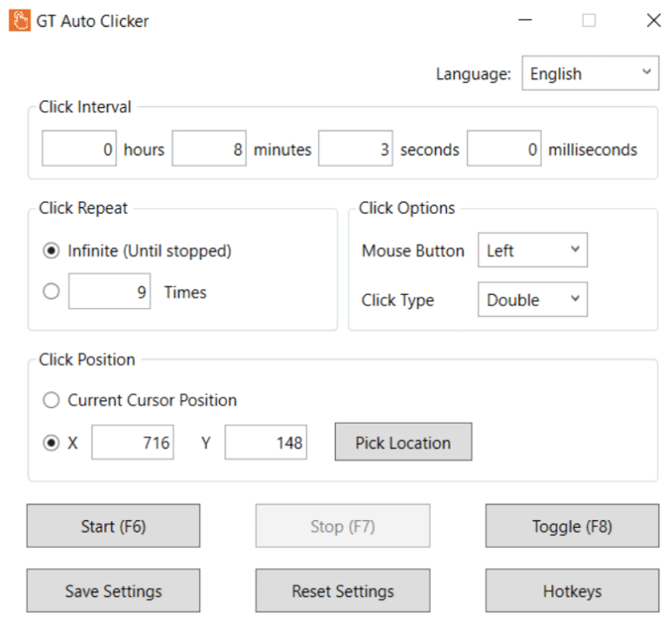Select Infinite (Until stopped) repeat option

click(x=51, y=251)
